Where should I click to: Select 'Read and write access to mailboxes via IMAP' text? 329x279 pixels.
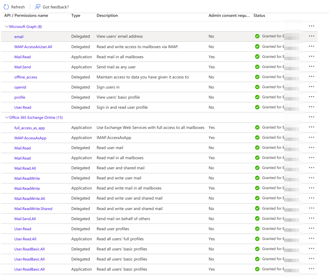(x=137, y=47)
